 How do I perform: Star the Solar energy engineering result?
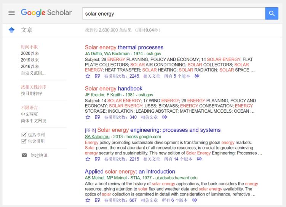[x=88, y=159]
